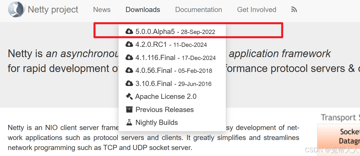This screenshot has height=156, width=360.
Task: Click download icon beside 3.10.6.Final
Action: point(129,83)
